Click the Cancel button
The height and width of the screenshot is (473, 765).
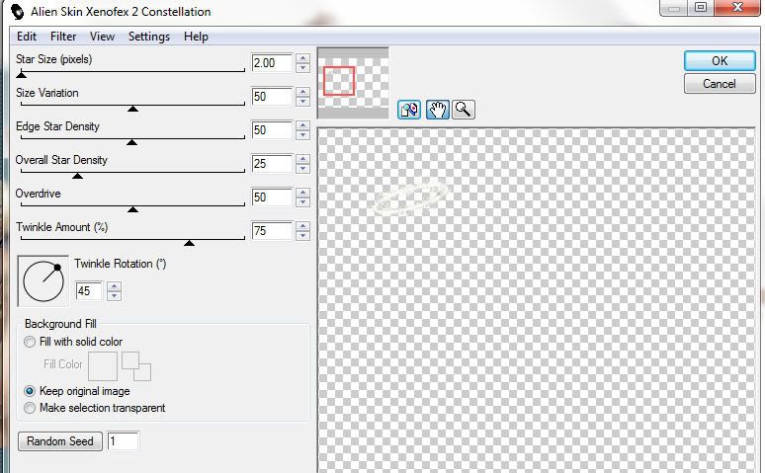coord(720,84)
